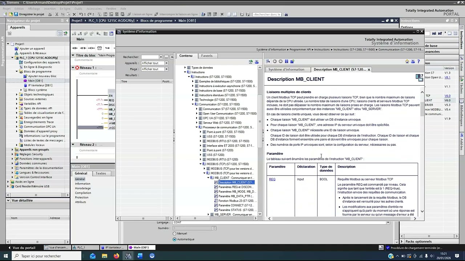Open the Appareils dropdown in search panel

pos(166,63)
